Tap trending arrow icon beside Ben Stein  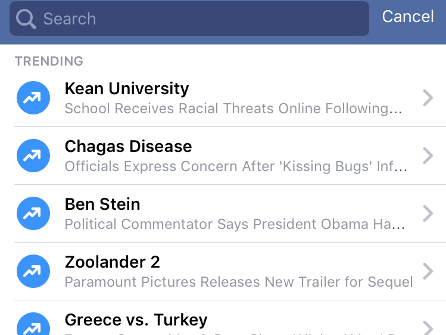click(x=32, y=213)
